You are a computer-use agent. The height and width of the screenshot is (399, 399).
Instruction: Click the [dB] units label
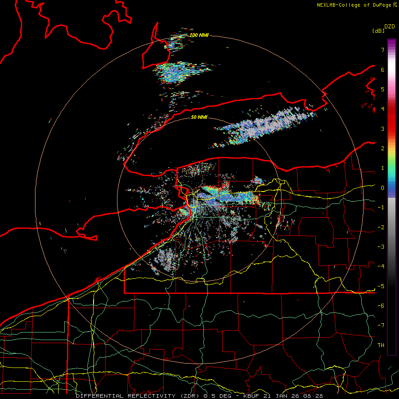[379, 31]
